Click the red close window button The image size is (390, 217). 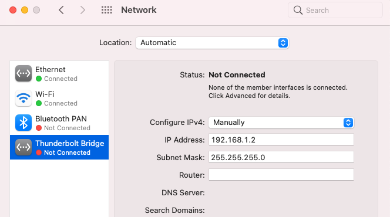pos(13,10)
